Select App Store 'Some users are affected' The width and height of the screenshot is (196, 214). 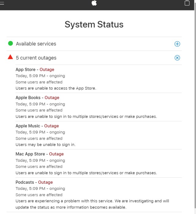coord(39,82)
